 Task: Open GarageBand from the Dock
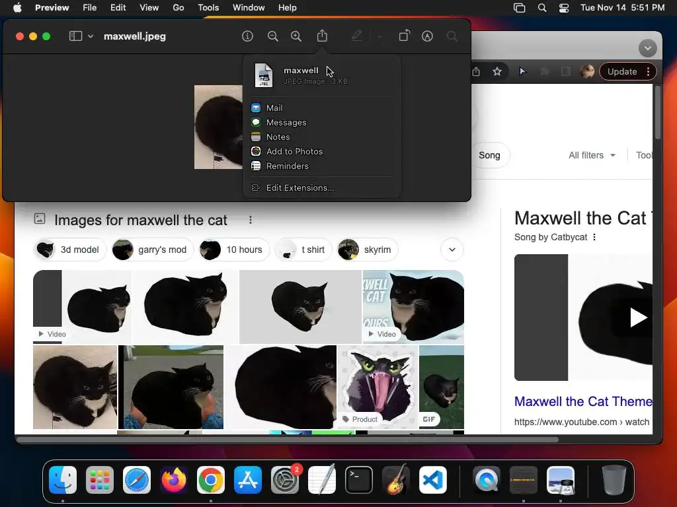tap(396, 480)
